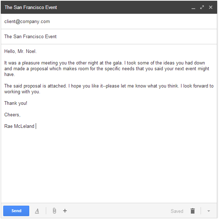Click the blue Send button

pyautogui.click(x=16, y=211)
